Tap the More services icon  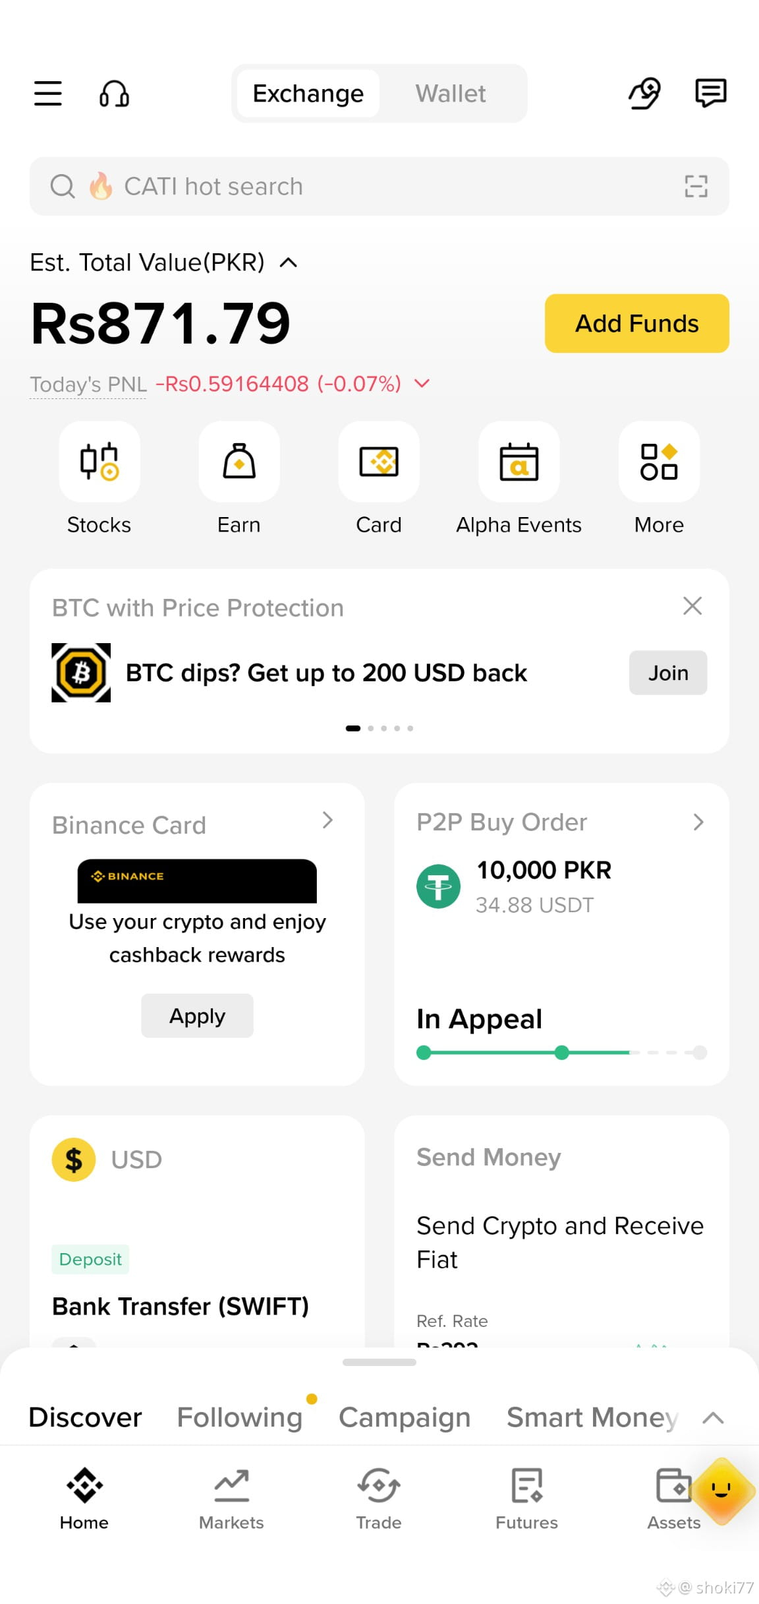[659, 462]
